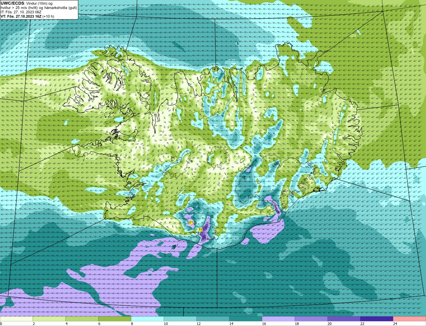This screenshot has height=326, width=426.
Task: Select the 16–18 m/s lavender legend swatch
Action: pyautogui.click(x=279, y=319)
